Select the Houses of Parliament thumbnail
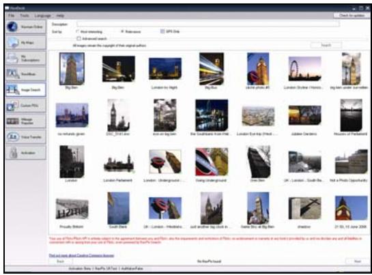Viewport: 372px width, 275px height. (x=351, y=115)
